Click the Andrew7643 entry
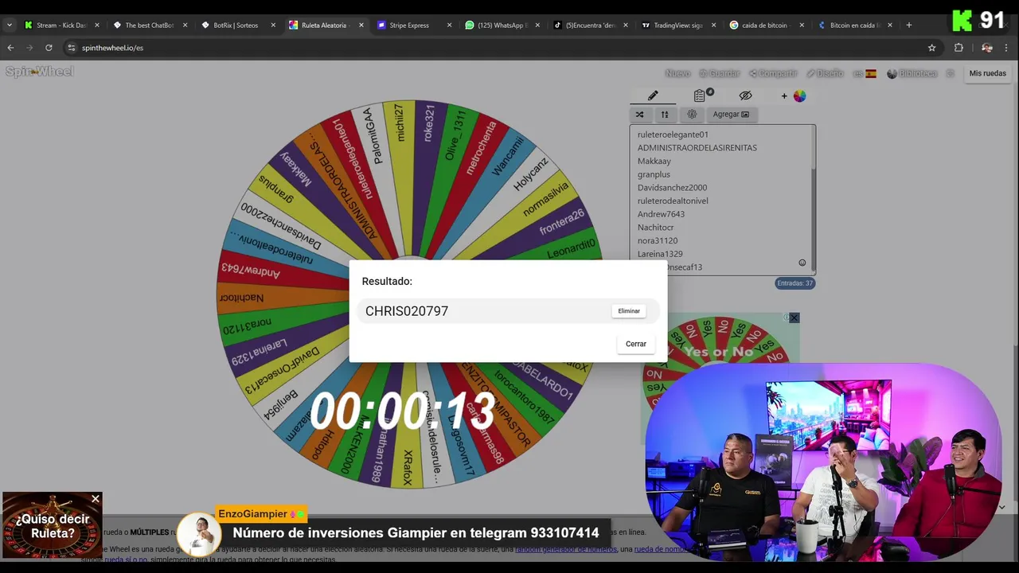1019x573 pixels. (x=661, y=214)
